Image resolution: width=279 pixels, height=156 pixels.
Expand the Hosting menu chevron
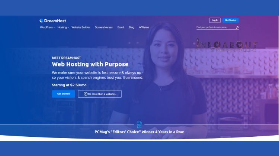68,28
